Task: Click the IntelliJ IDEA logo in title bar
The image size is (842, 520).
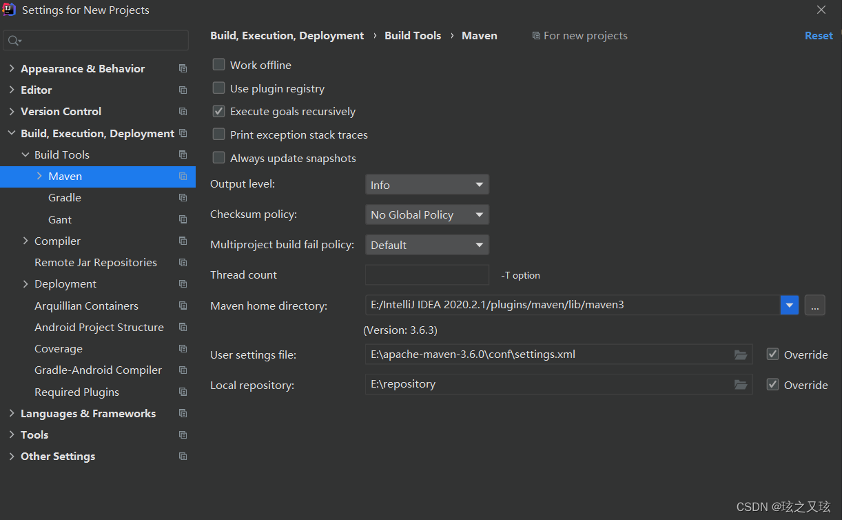Action: click(x=10, y=10)
